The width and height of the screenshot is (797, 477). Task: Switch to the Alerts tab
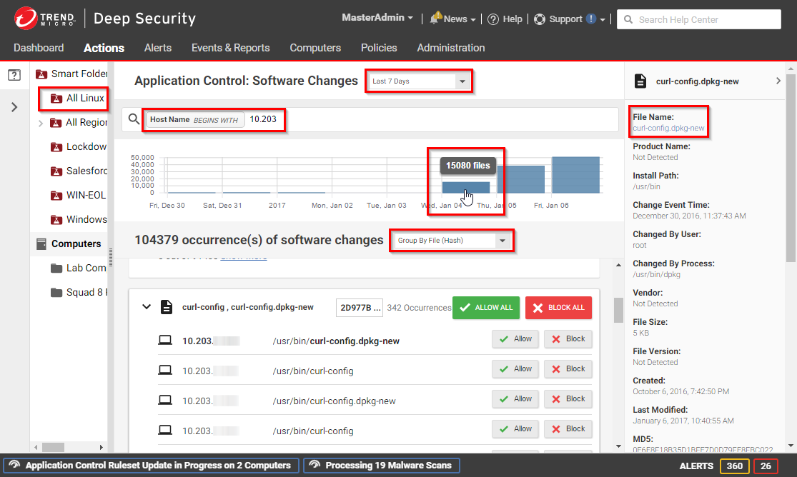(x=157, y=48)
